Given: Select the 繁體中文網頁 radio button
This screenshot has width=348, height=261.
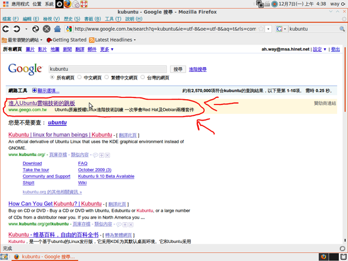Looking at the screenshot, I should tap(107, 77).
